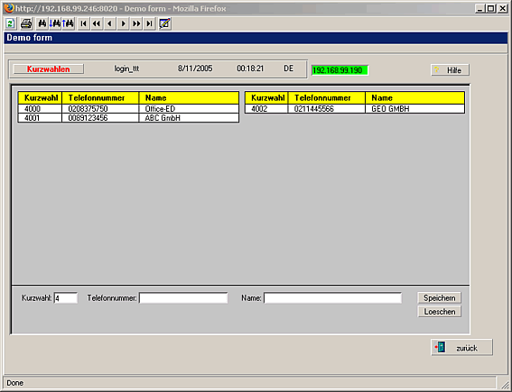The image size is (512, 392).
Task: Click find next binoculars with down arrow
Action: 55,23
